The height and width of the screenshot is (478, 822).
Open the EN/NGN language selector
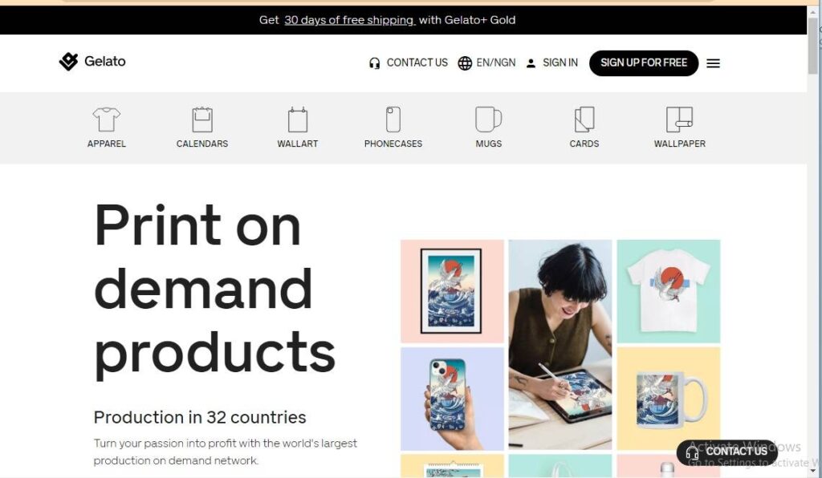click(486, 63)
